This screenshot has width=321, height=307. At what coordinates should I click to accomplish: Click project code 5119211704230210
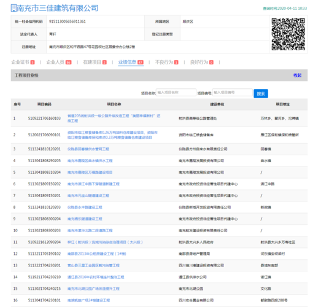44,277
